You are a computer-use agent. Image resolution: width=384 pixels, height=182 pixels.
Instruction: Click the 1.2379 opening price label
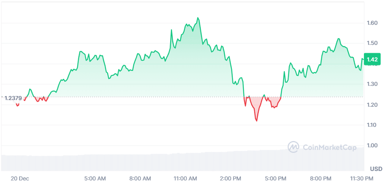click(x=13, y=98)
